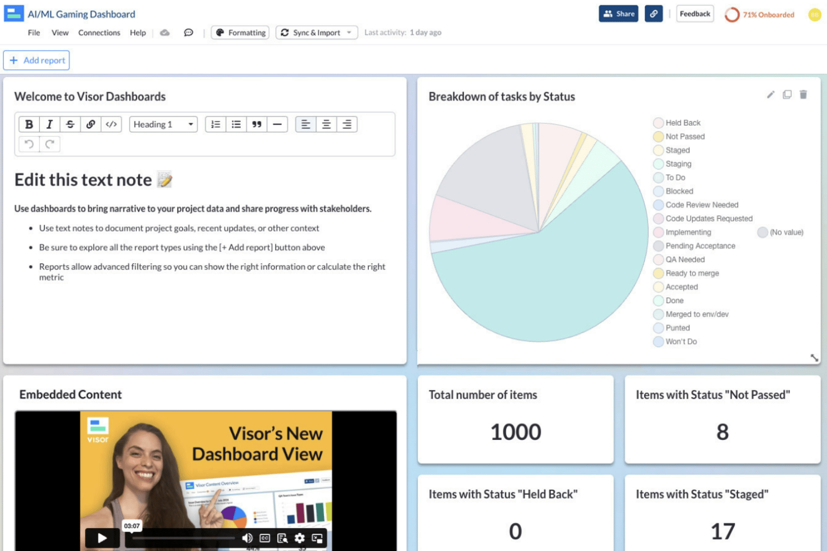This screenshot has height=551, width=827.
Task: Click the Welcome to Visor Dashboards title
Action: 90,97
